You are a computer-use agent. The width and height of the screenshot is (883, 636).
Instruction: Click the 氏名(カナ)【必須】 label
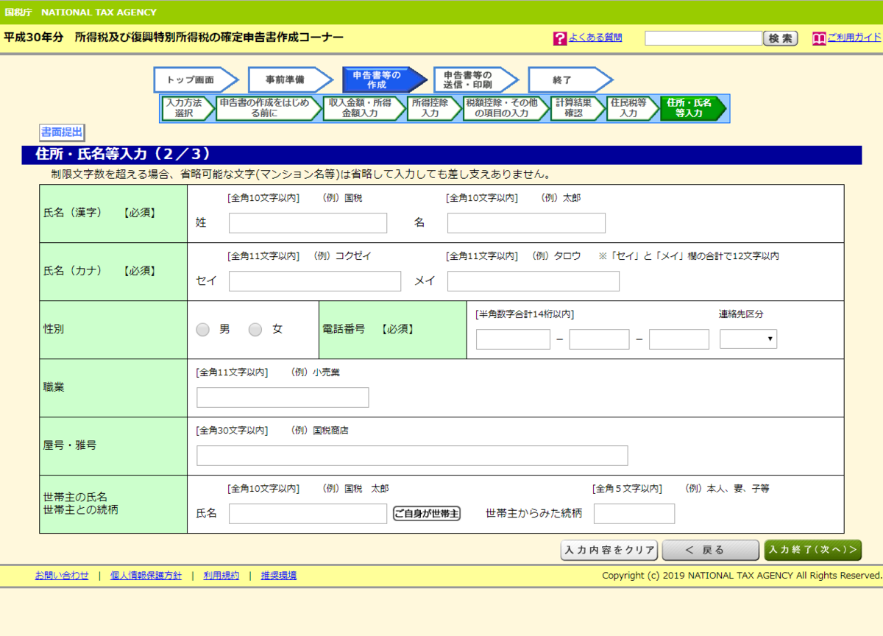pos(100,271)
